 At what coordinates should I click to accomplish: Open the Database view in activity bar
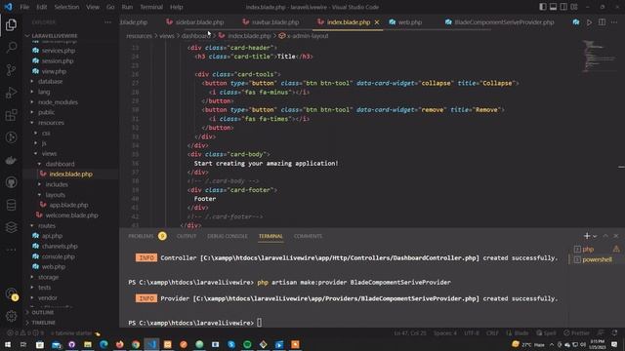coord(11,205)
